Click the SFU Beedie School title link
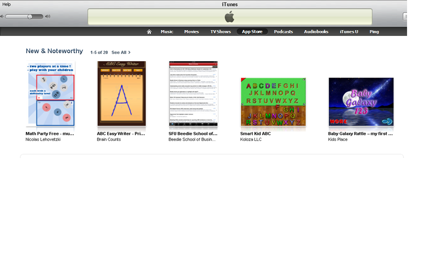 [x=193, y=134]
